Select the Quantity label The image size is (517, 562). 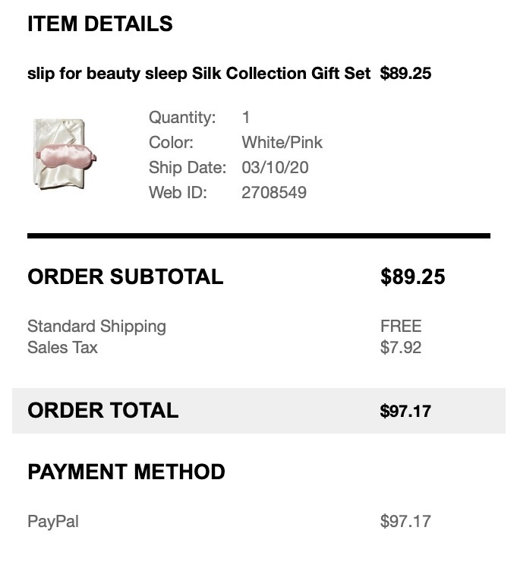(x=182, y=117)
